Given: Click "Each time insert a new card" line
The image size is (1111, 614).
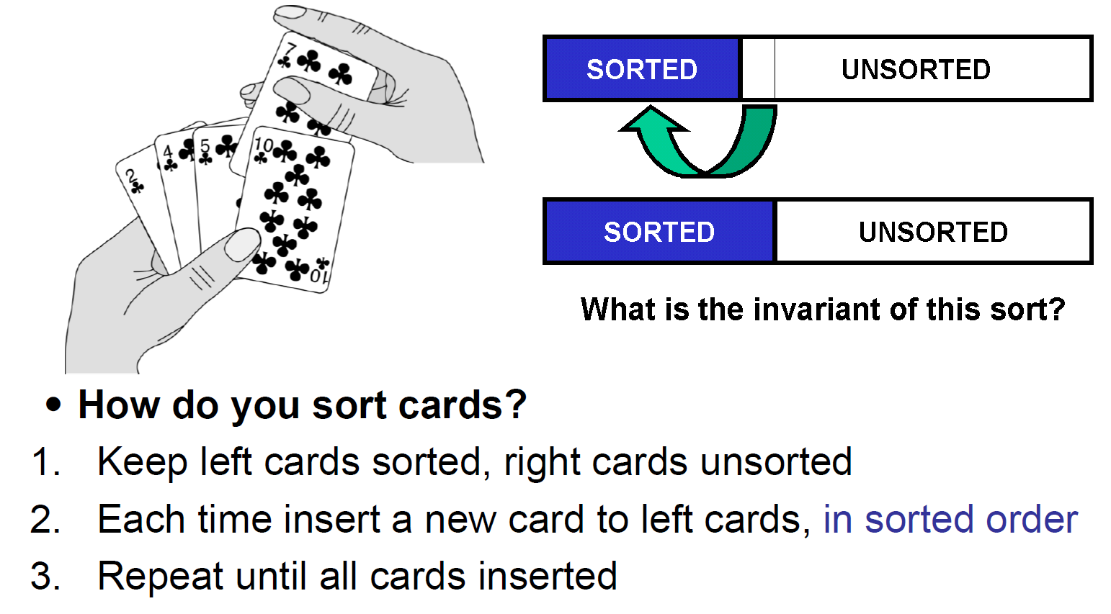Looking at the screenshot, I should (x=450, y=520).
